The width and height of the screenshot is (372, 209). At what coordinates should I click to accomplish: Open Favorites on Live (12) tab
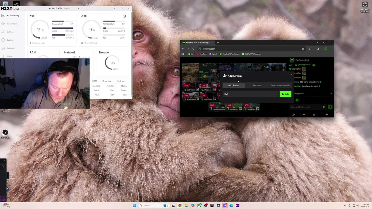[x=280, y=85]
